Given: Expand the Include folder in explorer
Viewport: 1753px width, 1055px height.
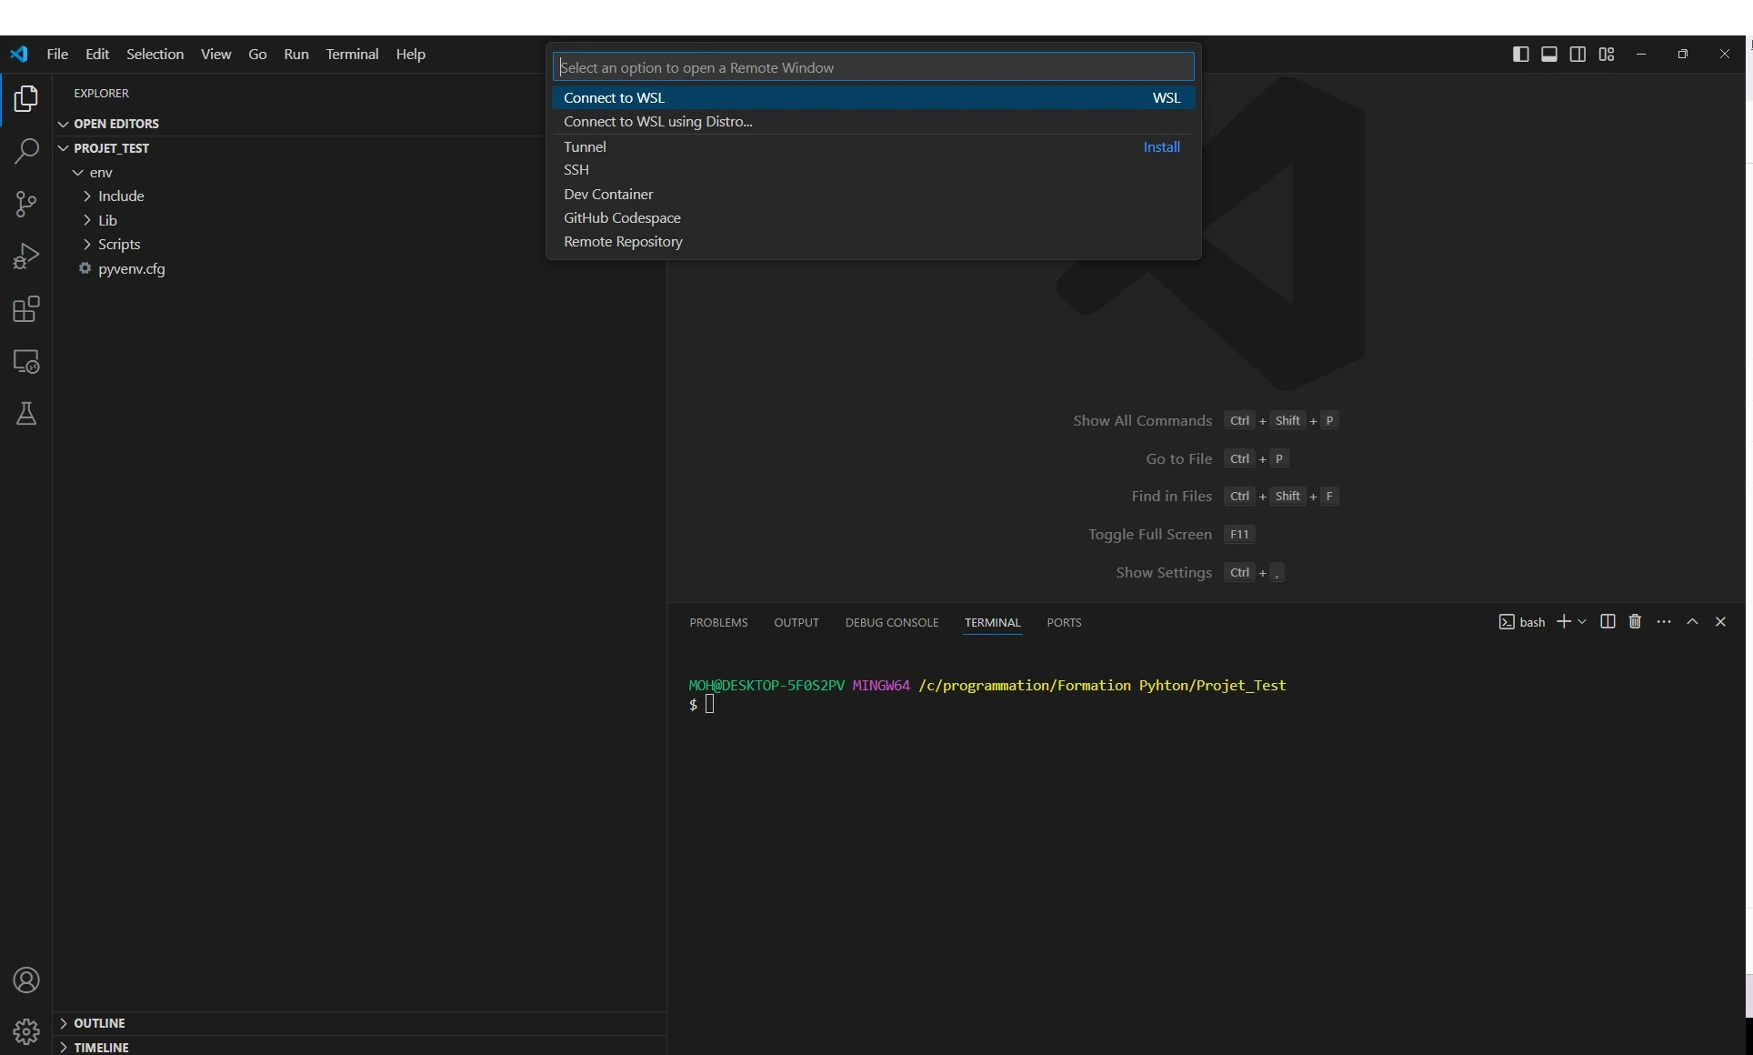Looking at the screenshot, I should [x=121, y=196].
